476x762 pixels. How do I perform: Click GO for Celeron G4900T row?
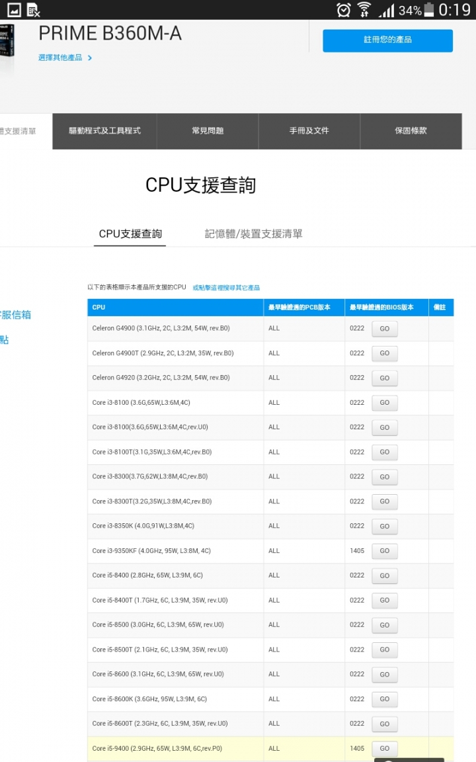[385, 353]
